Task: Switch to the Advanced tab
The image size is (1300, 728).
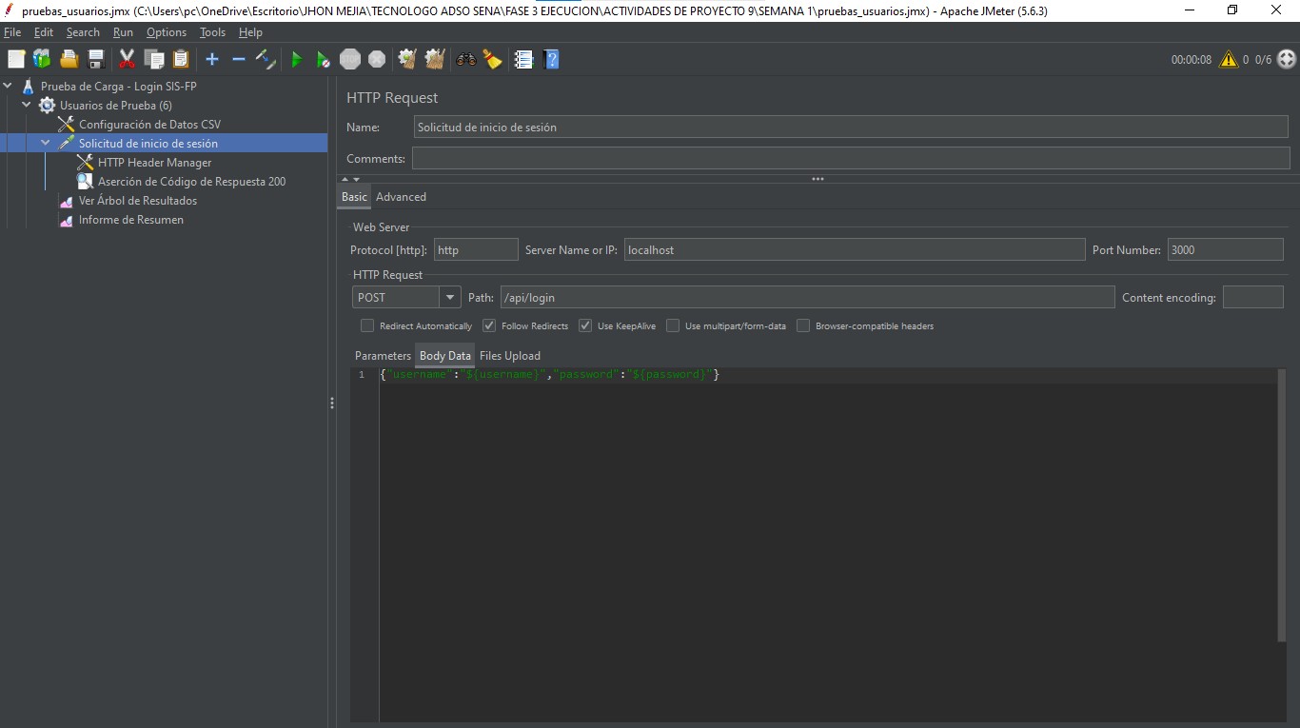Action: (401, 197)
